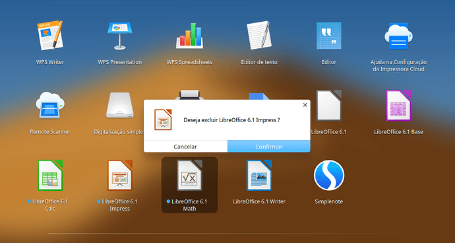Screen dimensions: 455x243
Task: Click the 'LibreOffice 6.1 Base' label
Action: 398,132
